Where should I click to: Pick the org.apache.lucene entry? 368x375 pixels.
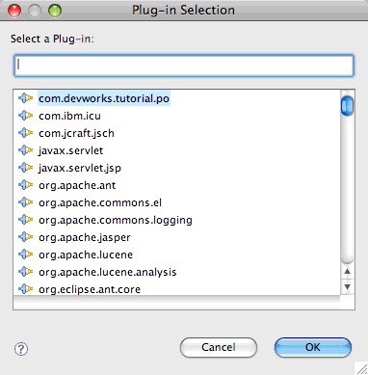86,254
